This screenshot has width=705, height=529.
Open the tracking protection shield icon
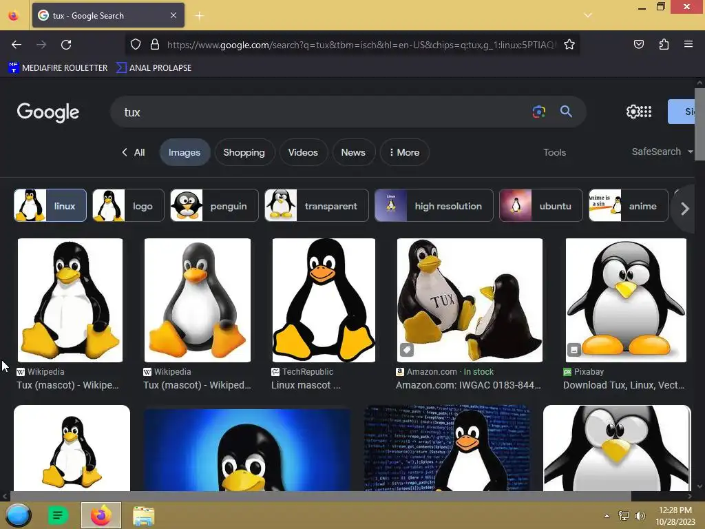[x=136, y=44]
